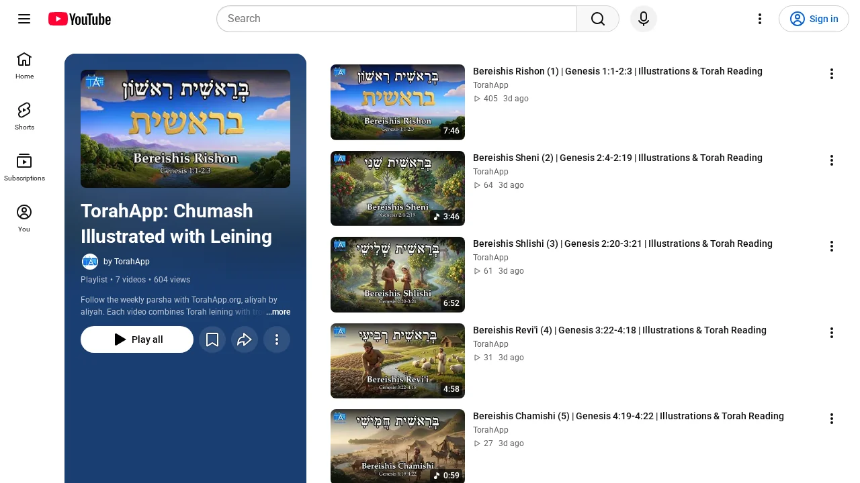Screen dimensions: 860x483
Task: Open action menu for Bereishis Revi'i video
Action: (831, 333)
